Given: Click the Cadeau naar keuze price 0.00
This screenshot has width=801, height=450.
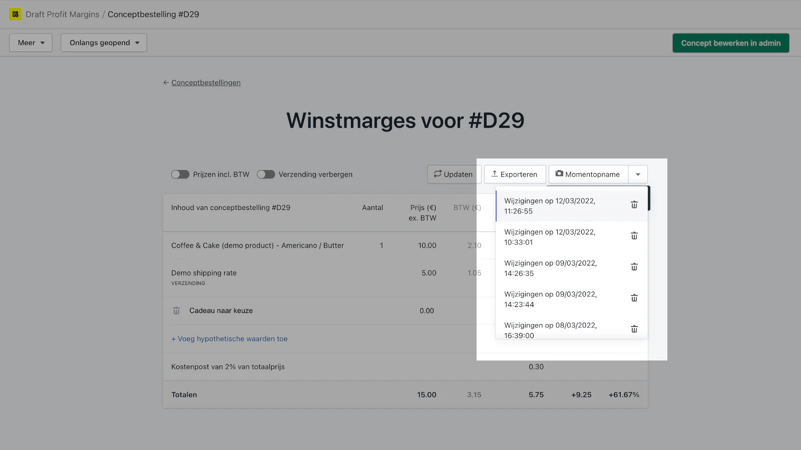Looking at the screenshot, I should (x=427, y=310).
